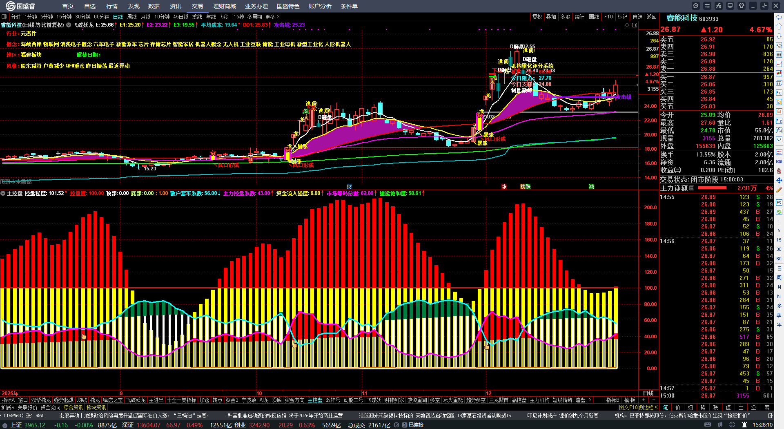Click the stock name 睿能科技 header
The image size is (784, 429).
682,18
